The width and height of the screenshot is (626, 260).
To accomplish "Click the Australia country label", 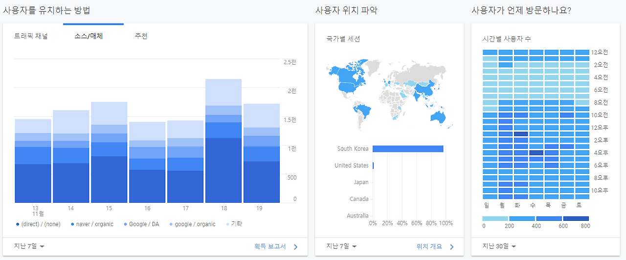I will click(x=358, y=215).
